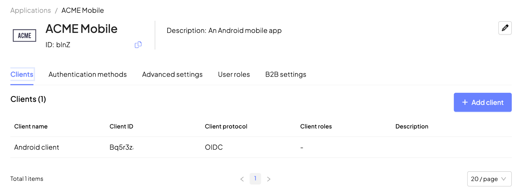The height and width of the screenshot is (195, 523).
Task: Copy the application ID blnZ
Action: click(138, 45)
